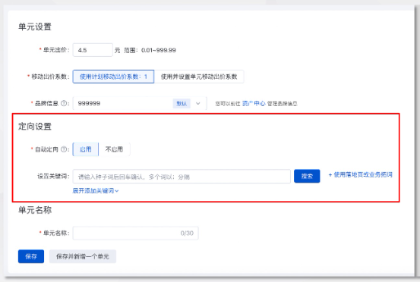Click the 单元名称 text input field
The image size is (420, 282).
point(135,233)
